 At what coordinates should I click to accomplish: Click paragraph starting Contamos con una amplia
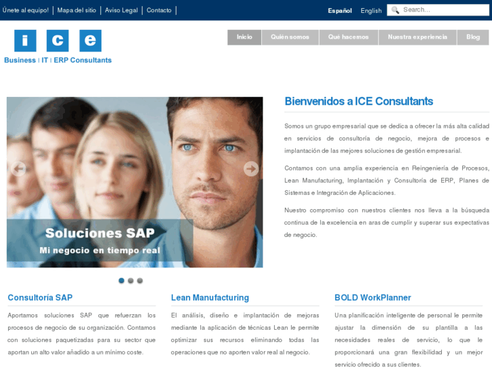coord(386,181)
